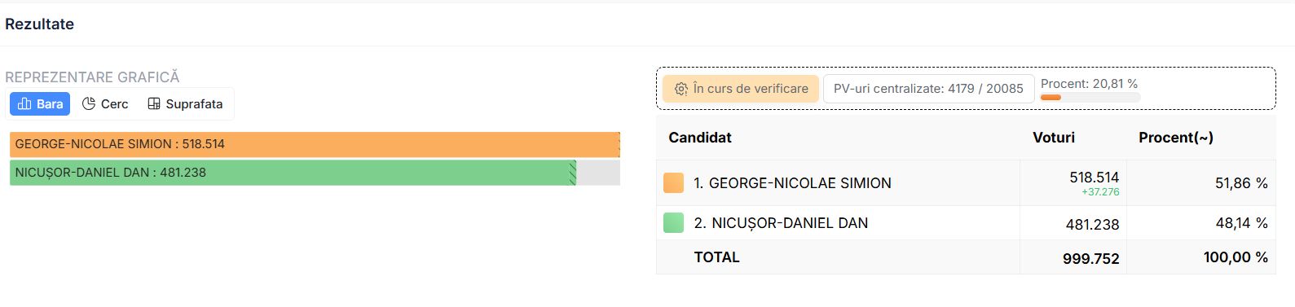
Task: Click the Voturi column header
Action: coord(1054,138)
